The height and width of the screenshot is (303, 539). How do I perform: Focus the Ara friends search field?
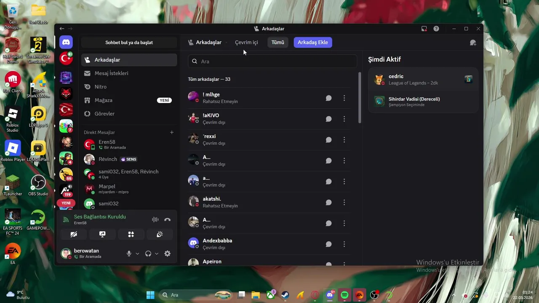[272, 61]
